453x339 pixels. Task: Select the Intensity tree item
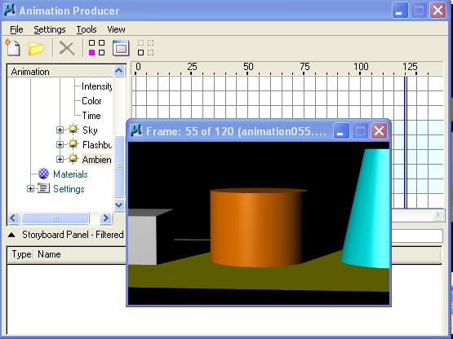[x=96, y=86]
